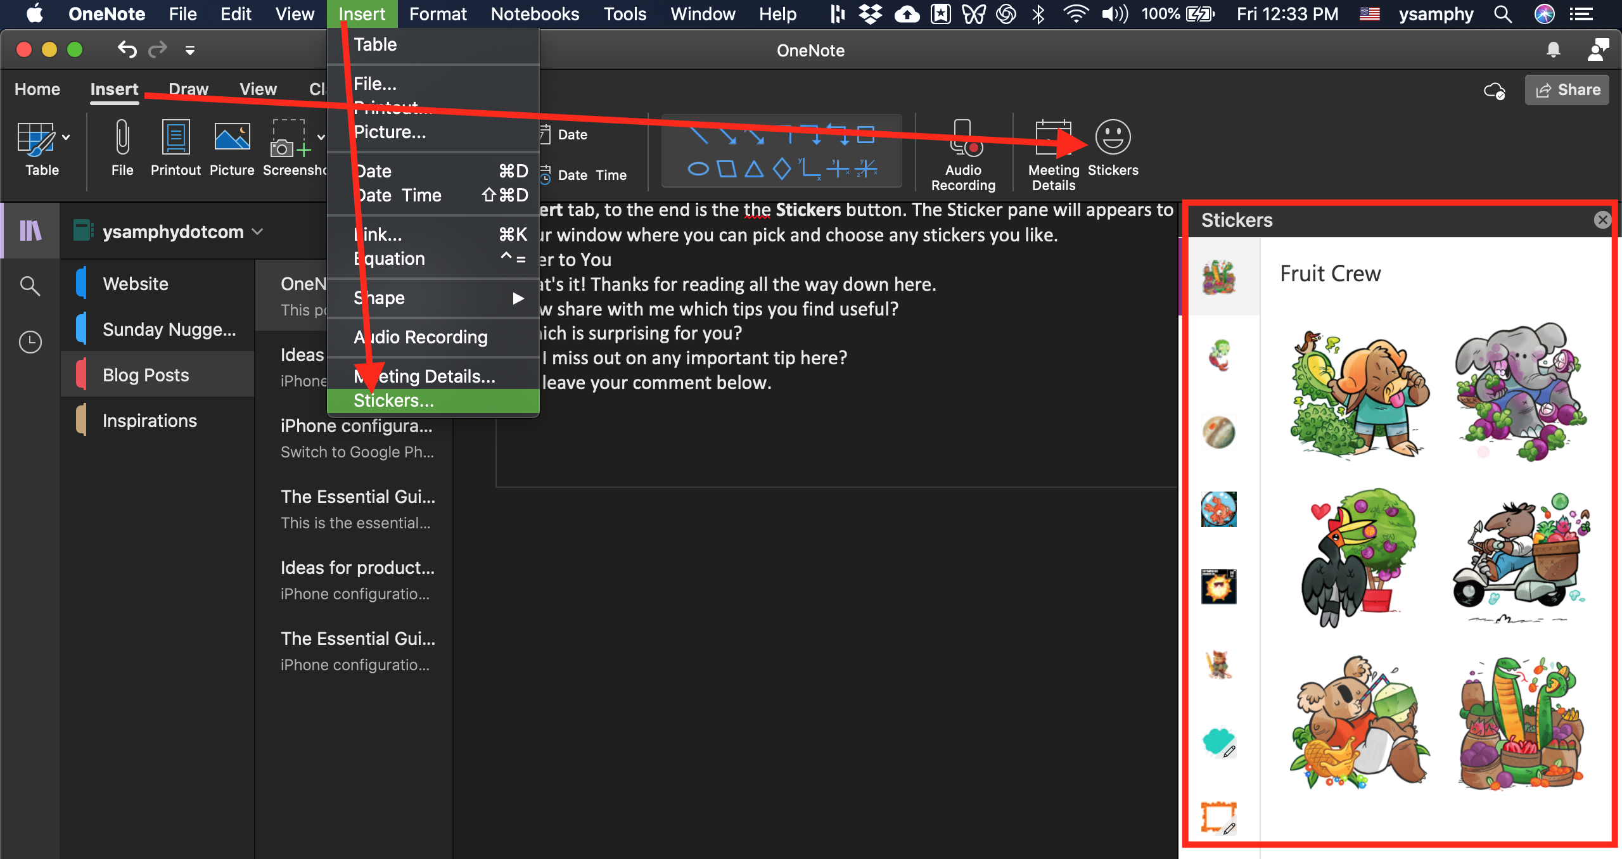
Task: Open the Inspirations section
Action: point(158,421)
